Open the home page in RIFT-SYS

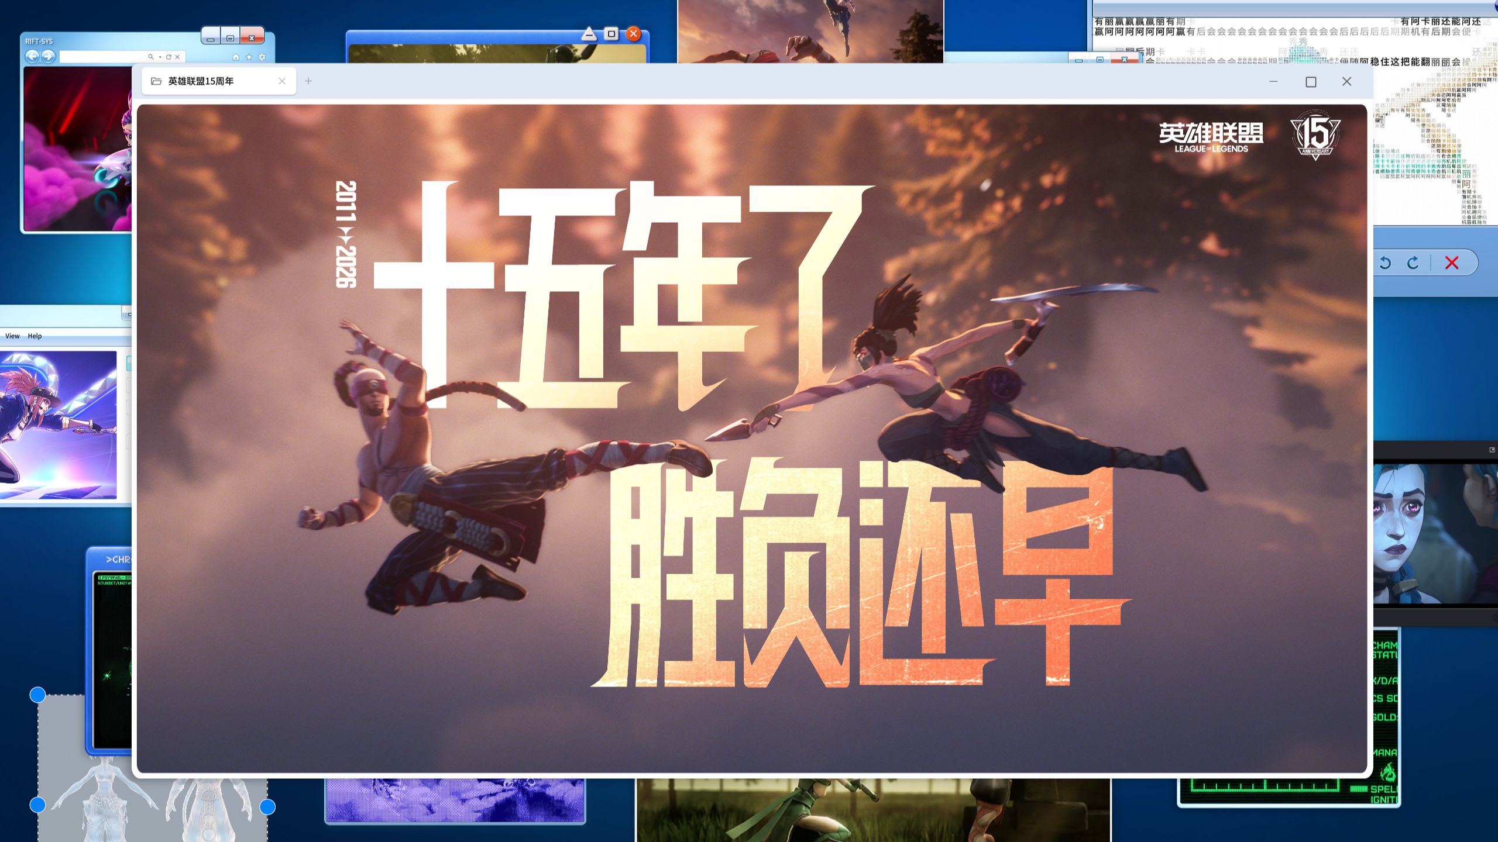pyautogui.click(x=236, y=57)
